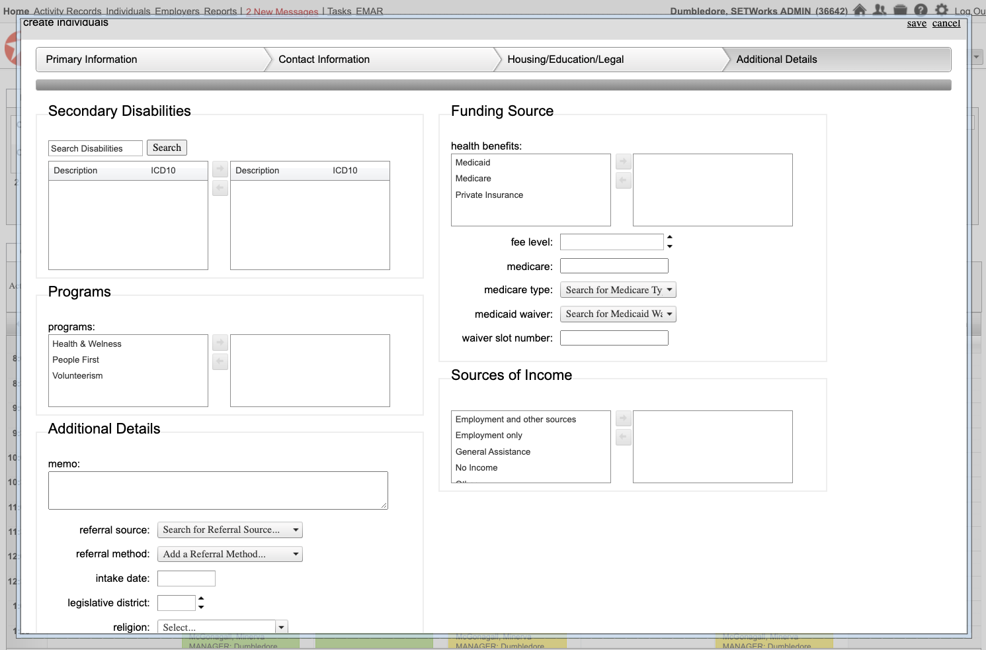
Task: Click the legislative district field
Action: click(177, 603)
